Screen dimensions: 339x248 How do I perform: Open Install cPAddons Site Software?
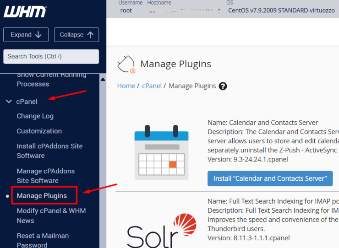tap(49, 151)
